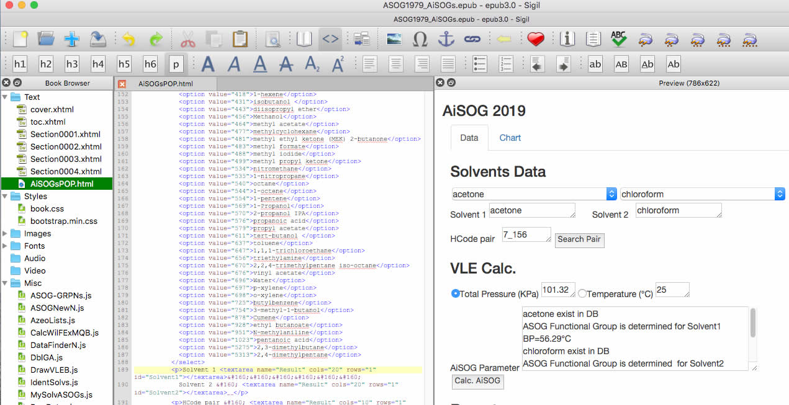Paste from clipboard icon
Image resolution: width=789 pixels, height=405 pixels.
[x=240, y=39]
